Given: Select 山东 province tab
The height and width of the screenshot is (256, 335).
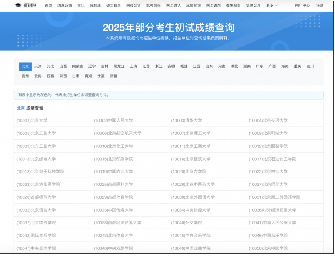Looking at the screenshot, I should click(x=209, y=67).
